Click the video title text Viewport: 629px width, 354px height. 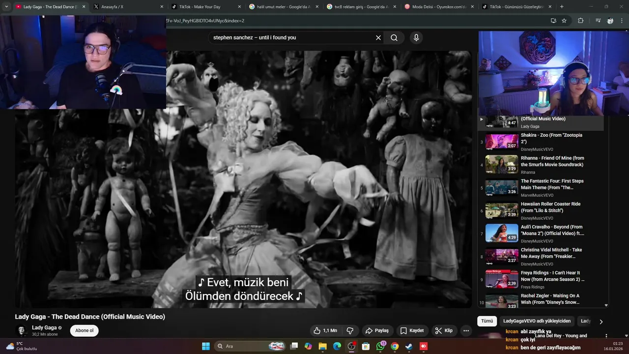click(x=90, y=317)
